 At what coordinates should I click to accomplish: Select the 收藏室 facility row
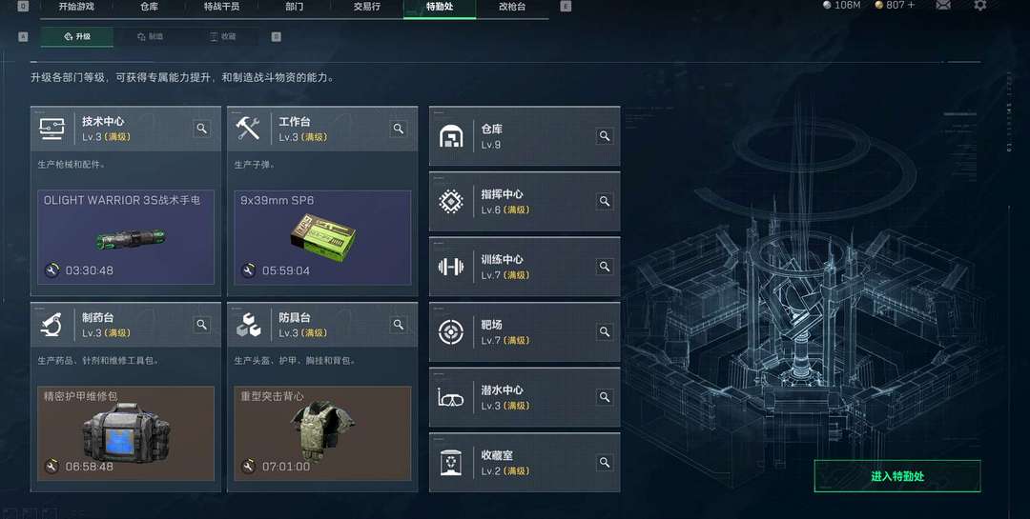(x=525, y=462)
